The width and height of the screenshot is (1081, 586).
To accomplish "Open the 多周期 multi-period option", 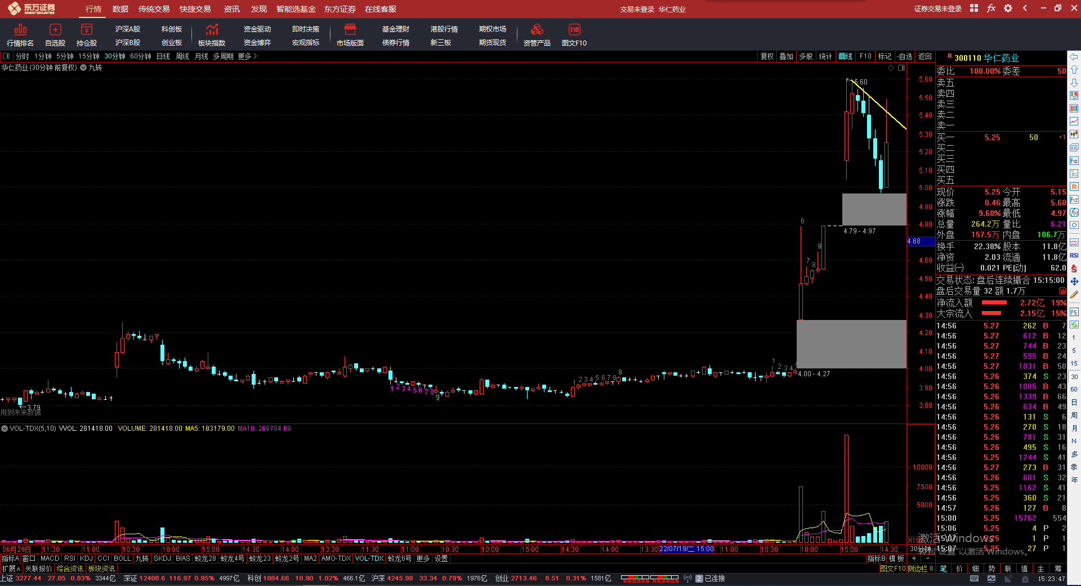I will pos(223,56).
